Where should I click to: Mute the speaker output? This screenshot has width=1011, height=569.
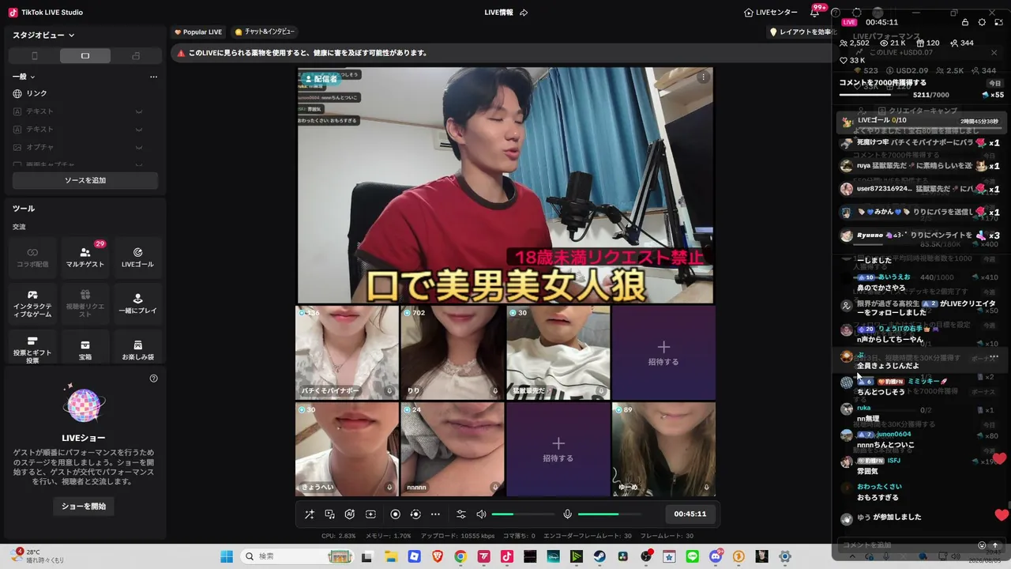[481, 514]
